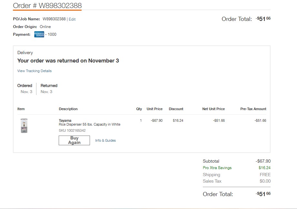297x209 pixels.
Task: Click the Buy Again button
Action: point(74,140)
